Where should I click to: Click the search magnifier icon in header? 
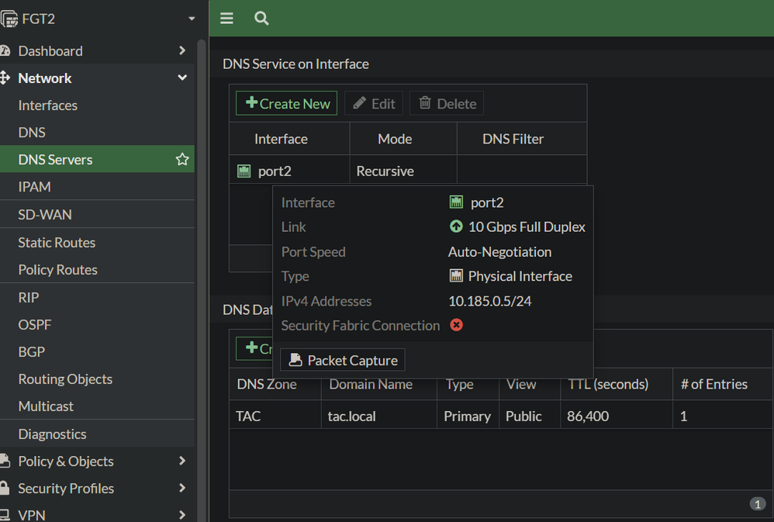(261, 18)
